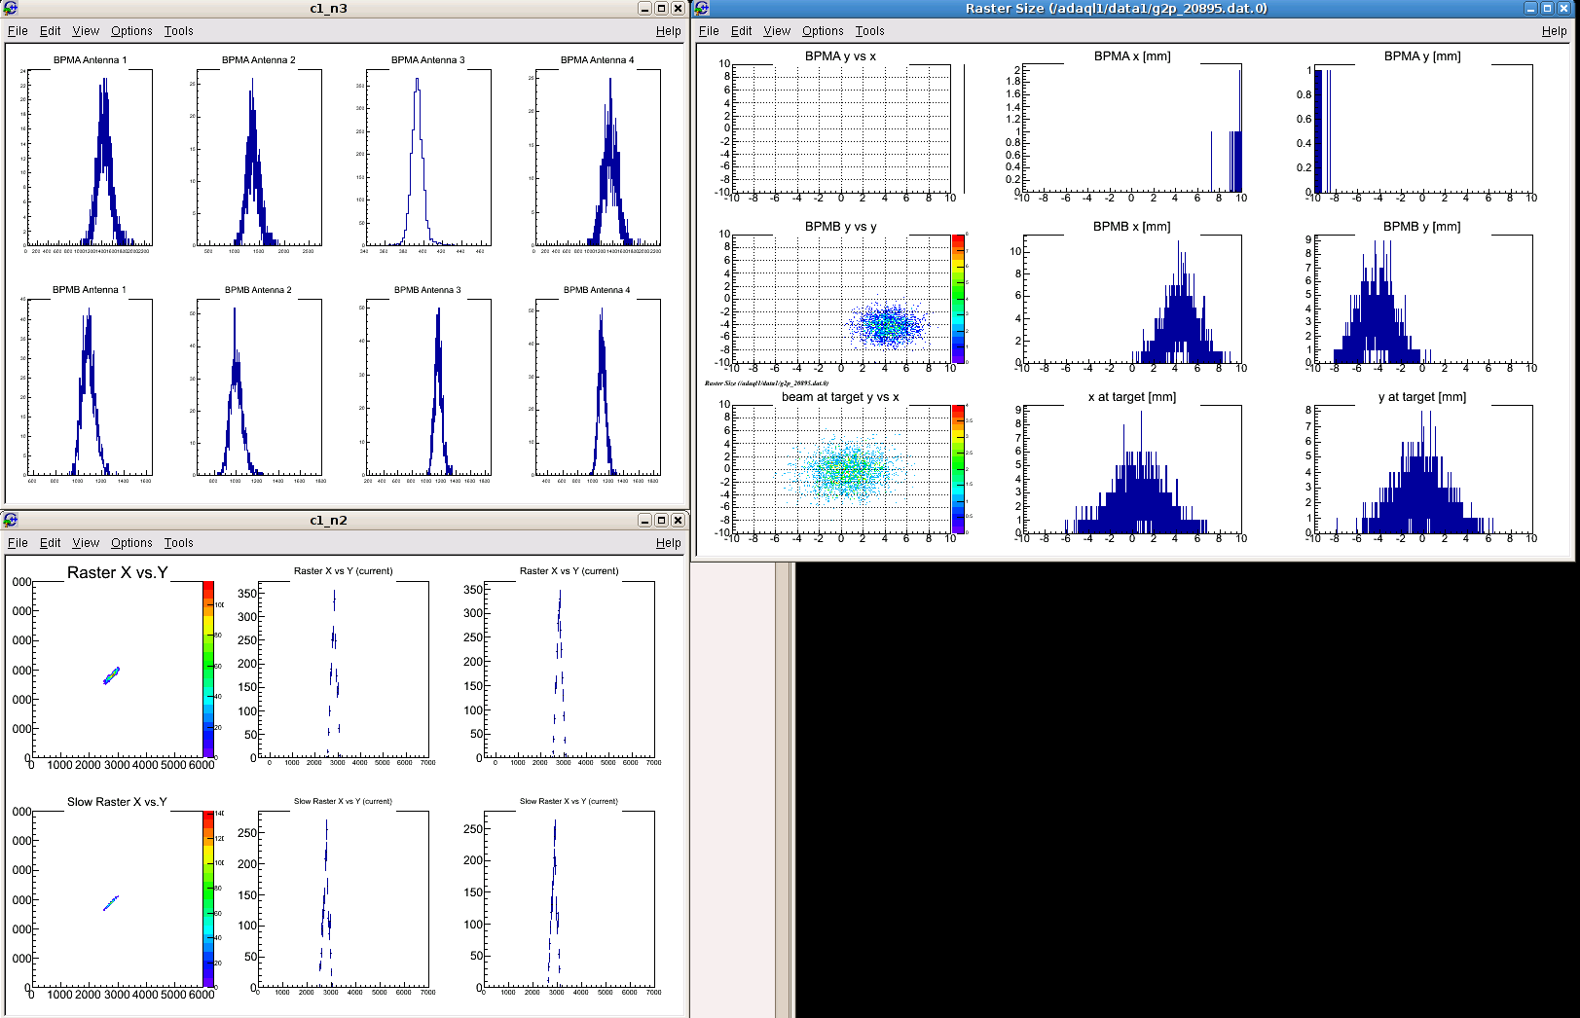Image resolution: width=1580 pixels, height=1018 pixels.
Task: Select the BPMA Antenna 2 histogram
Action: pos(259,158)
